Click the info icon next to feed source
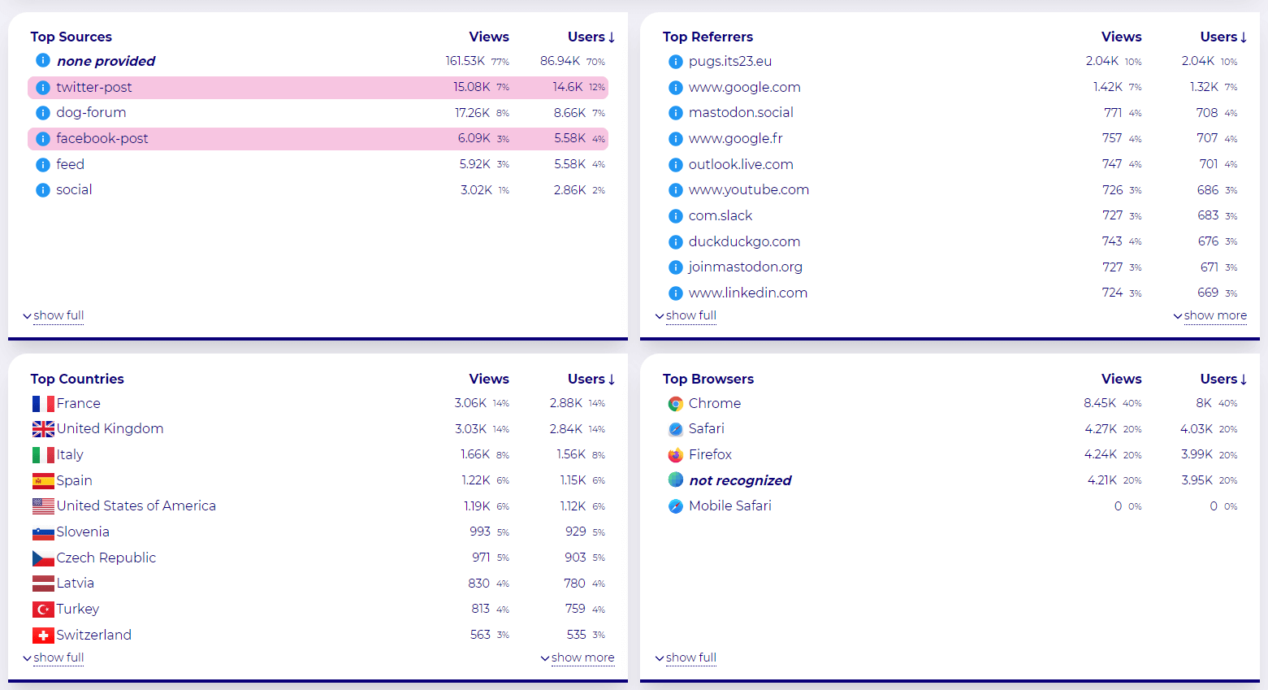Screen dimensions: 1268x690 tap(43, 165)
